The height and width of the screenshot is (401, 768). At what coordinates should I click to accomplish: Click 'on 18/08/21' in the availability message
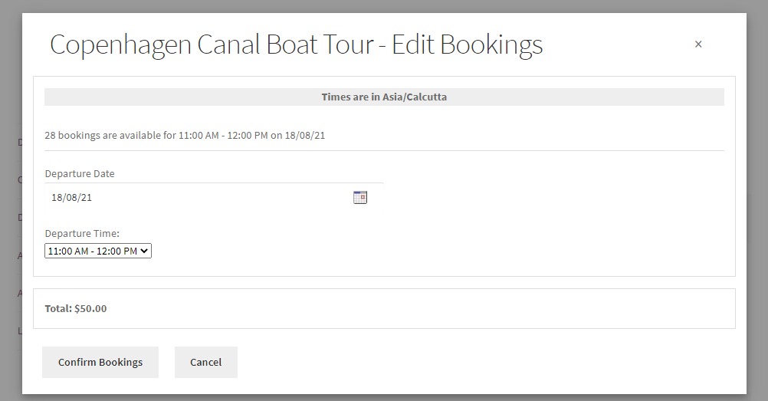298,136
